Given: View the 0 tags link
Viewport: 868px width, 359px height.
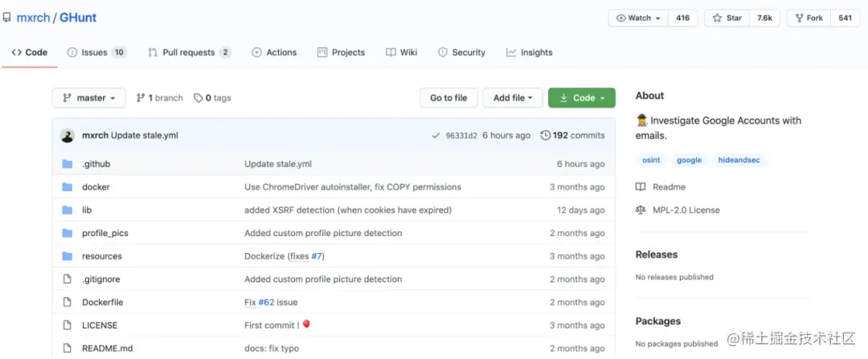Looking at the screenshot, I should click(x=212, y=98).
